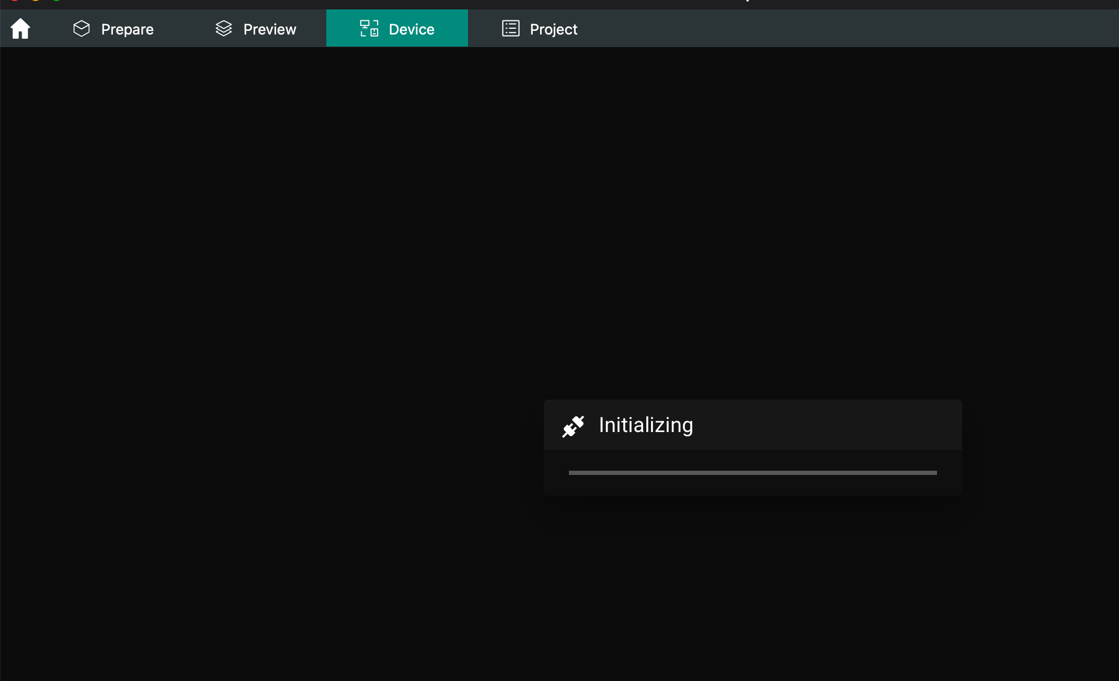
Task: Click the Initializing progress bar
Action: pyautogui.click(x=752, y=472)
